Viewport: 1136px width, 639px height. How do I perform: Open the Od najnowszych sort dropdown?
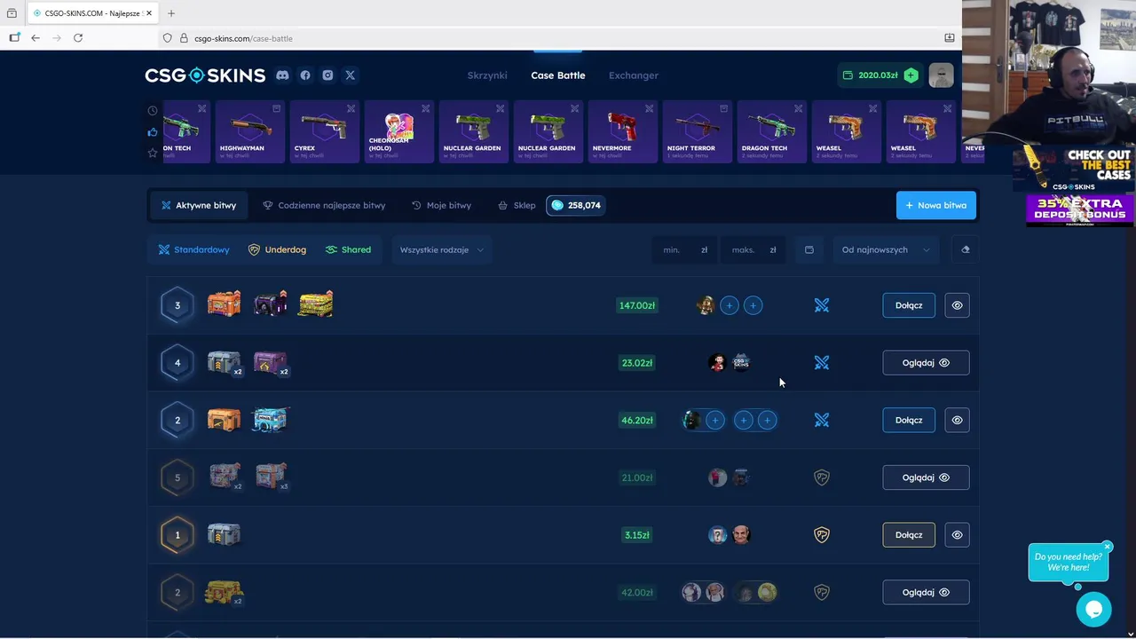[885, 249]
